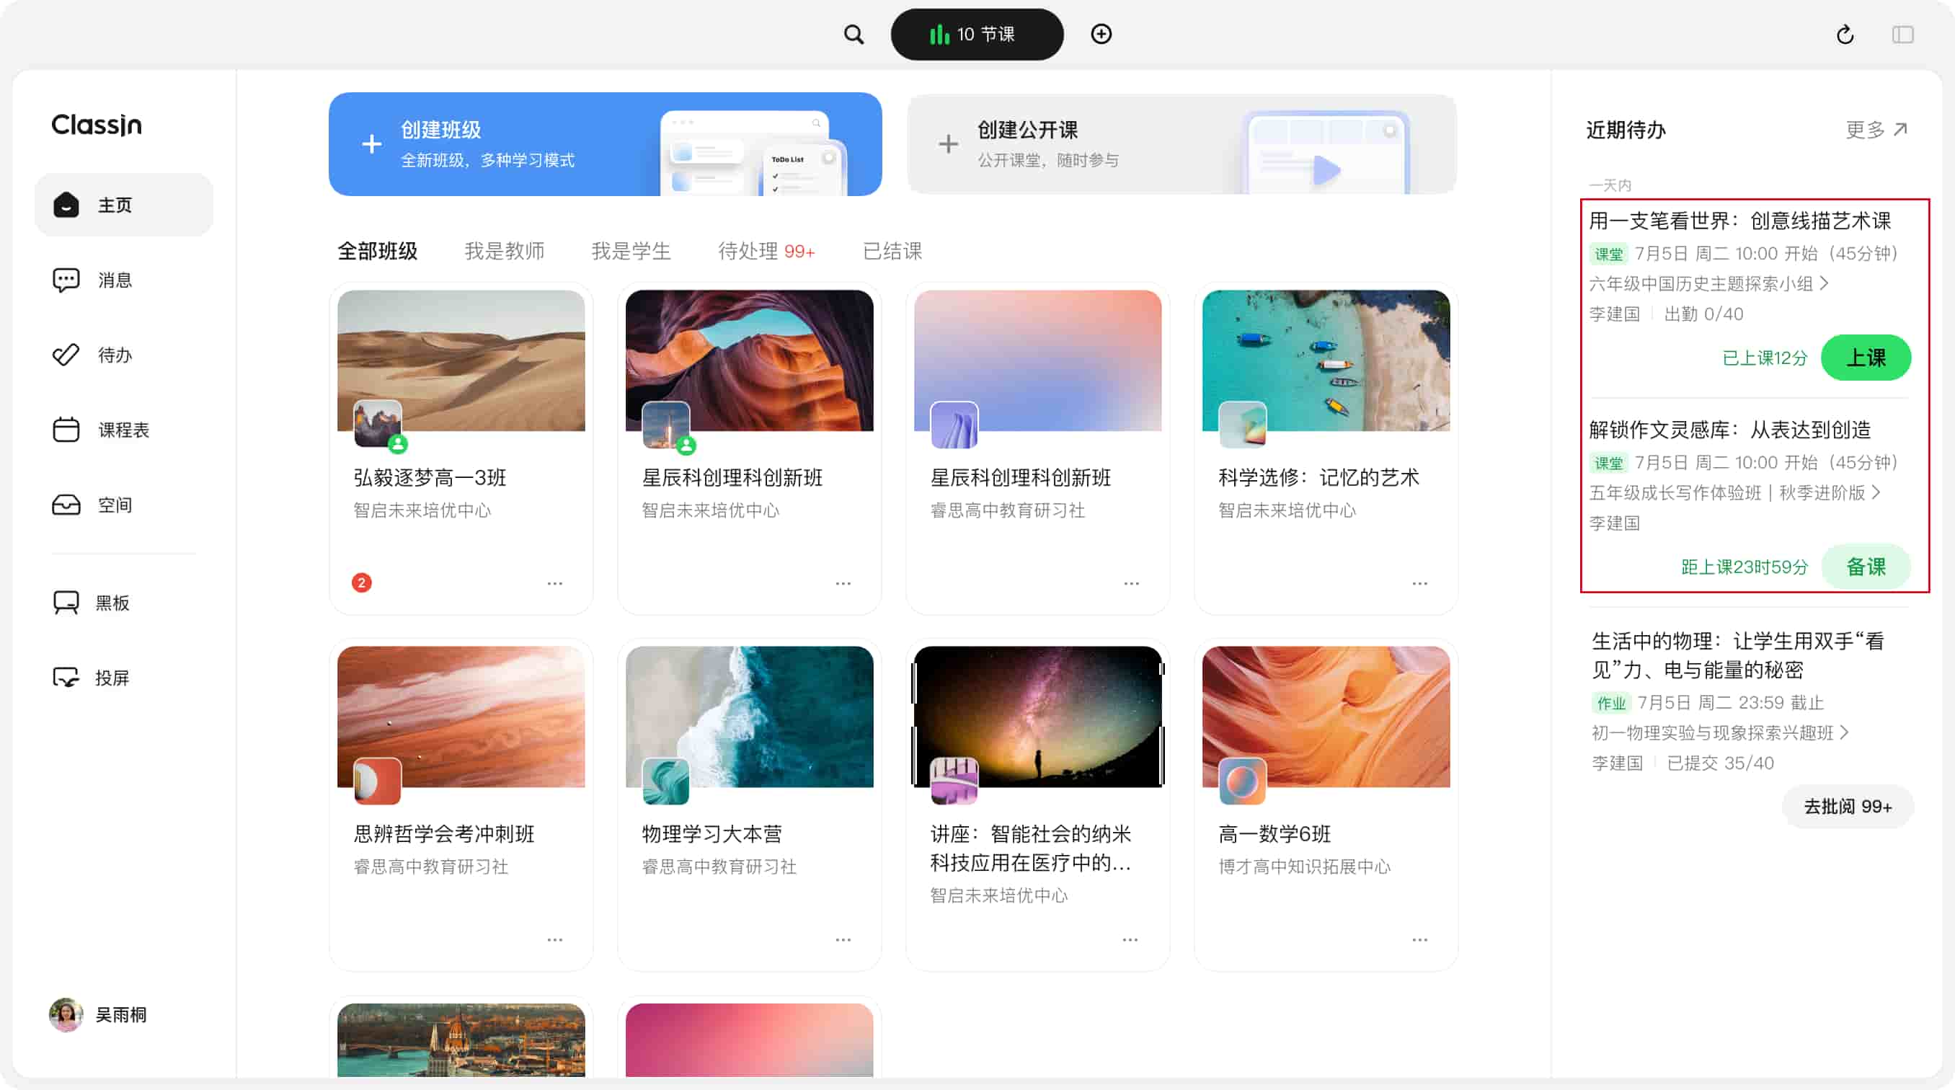
Task: Click 讲座 智能社会 class avatar icon
Action: (x=954, y=781)
